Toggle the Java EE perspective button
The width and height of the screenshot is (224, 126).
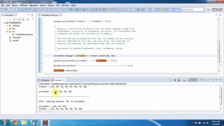pos(217,10)
